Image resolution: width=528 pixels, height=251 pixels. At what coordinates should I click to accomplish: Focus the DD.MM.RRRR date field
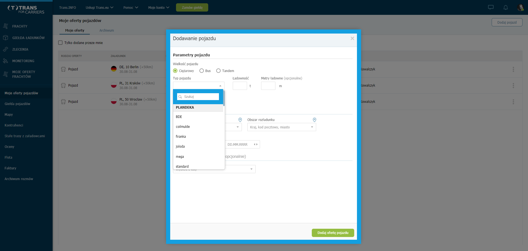[242, 144]
